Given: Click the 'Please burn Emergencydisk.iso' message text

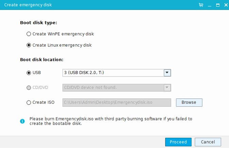Looking at the screenshot, I should (x=110, y=121).
